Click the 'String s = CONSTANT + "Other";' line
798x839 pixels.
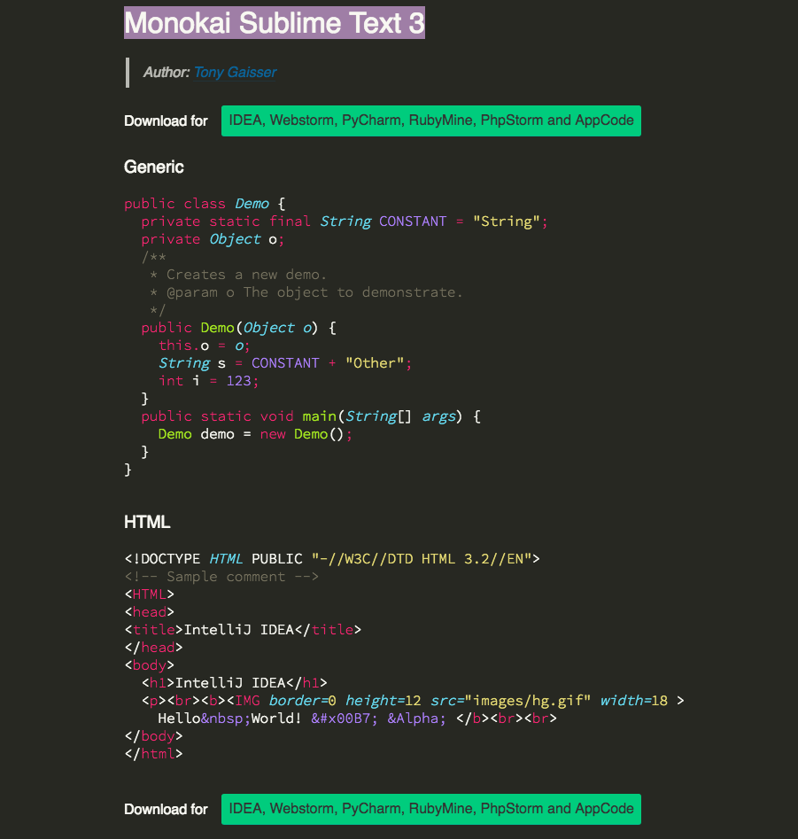point(285,363)
